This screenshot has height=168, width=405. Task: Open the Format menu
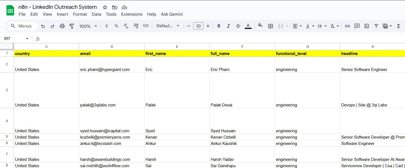[80, 14]
